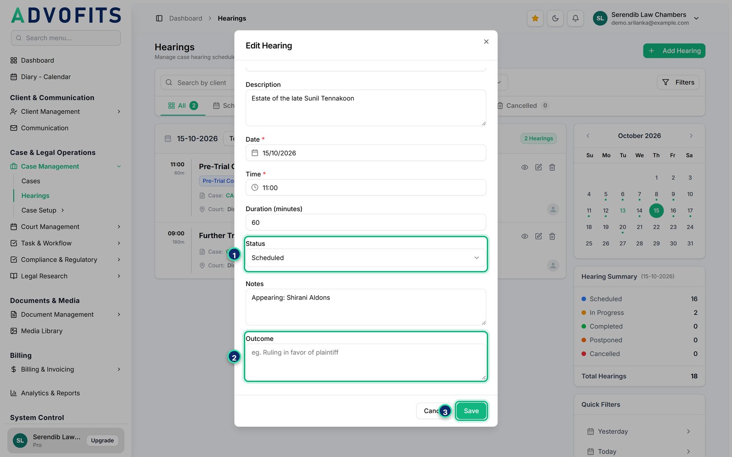The image size is (732, 457).
Task: Click the Duration minutes field
Action: (x=366, y=222)
